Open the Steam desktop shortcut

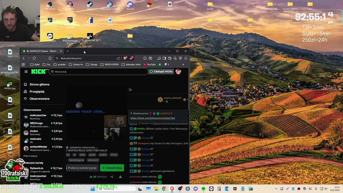click(90, 6)
